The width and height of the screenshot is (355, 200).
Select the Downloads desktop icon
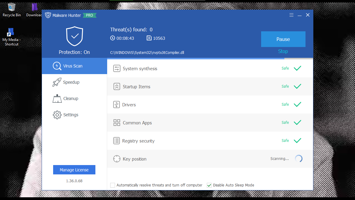(x=34, y=10)
